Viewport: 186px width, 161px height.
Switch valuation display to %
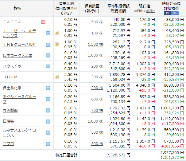coord(175,13)
